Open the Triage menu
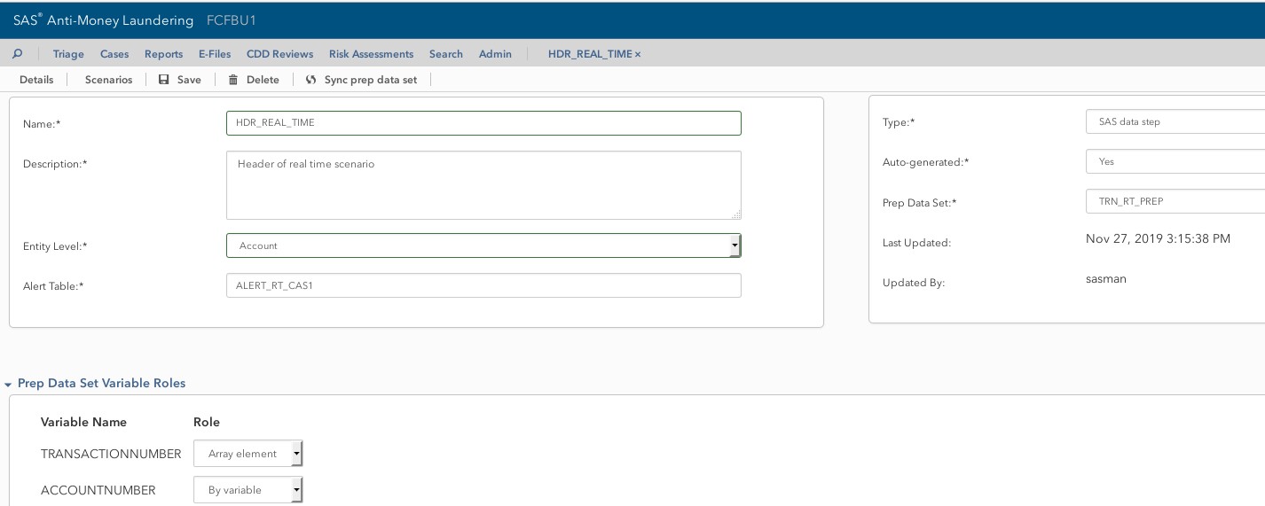This screenshot has width=1265, height=506. pos(68,54)
